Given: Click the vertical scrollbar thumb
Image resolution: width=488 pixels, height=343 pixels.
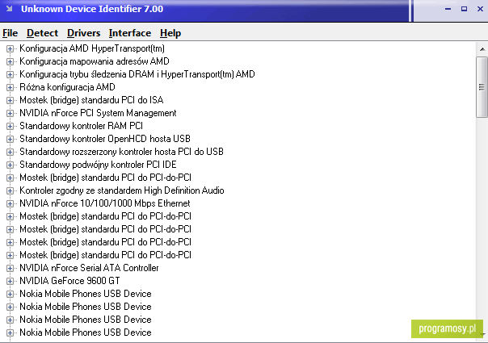Looking at the screenshot, I should coord(482,87).
